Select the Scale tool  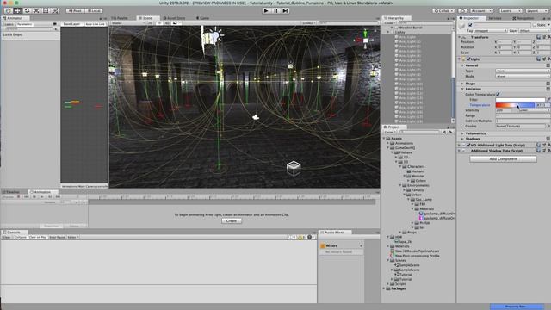[36, 11]
